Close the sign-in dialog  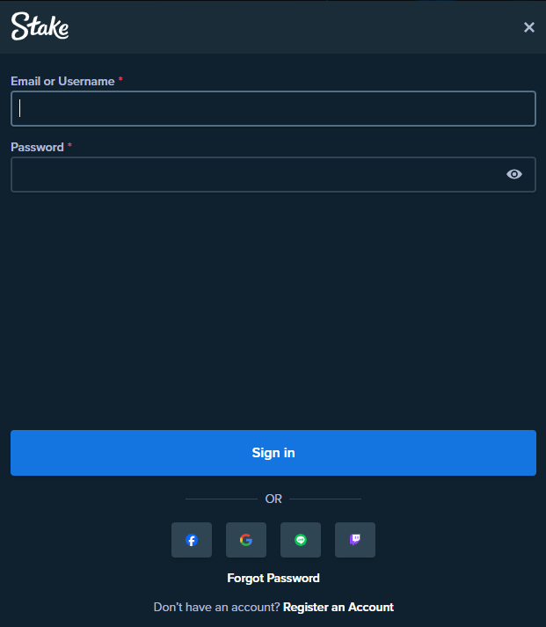pos(529,27)
